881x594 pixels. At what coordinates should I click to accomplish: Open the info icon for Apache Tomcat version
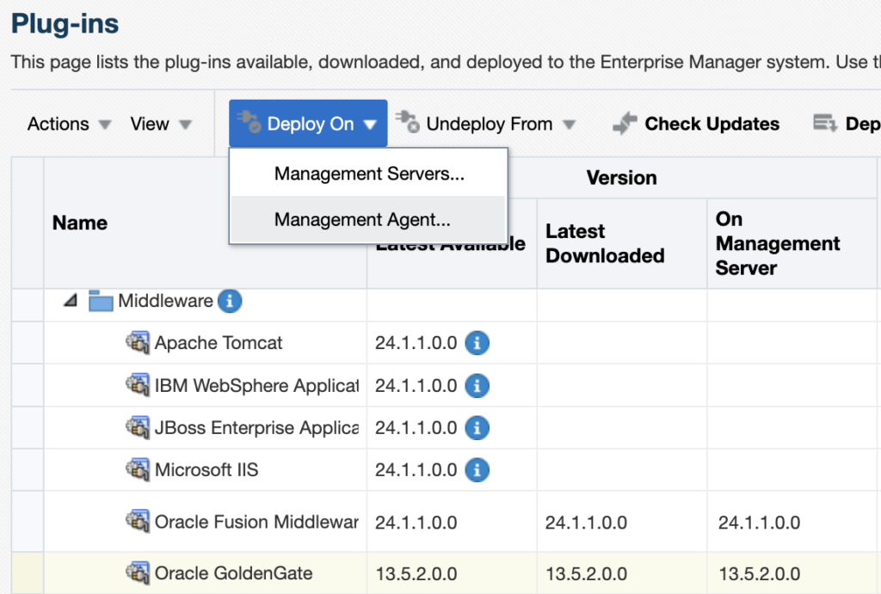(477, 342)
